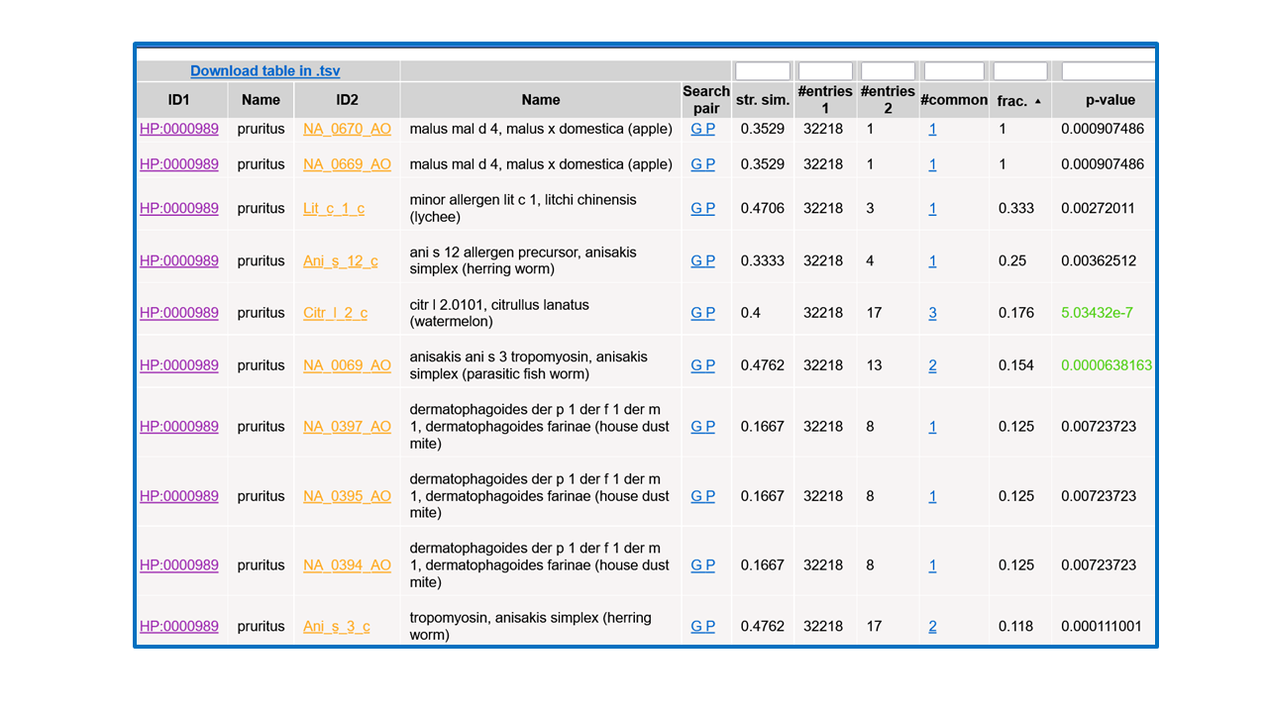Focus the frac. filter field above header
Screen dimensions: 1268x713
click(1019, 71)
